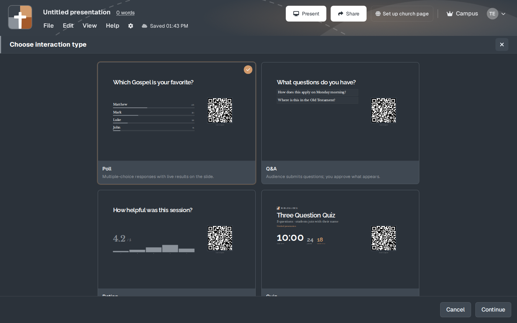Click the Quiz card QR code

384,238
